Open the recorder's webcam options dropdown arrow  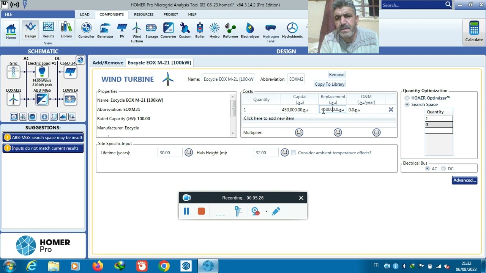(x=266, y=212)
